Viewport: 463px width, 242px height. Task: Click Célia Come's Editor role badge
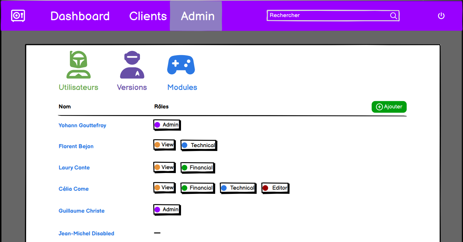(275, 188)
